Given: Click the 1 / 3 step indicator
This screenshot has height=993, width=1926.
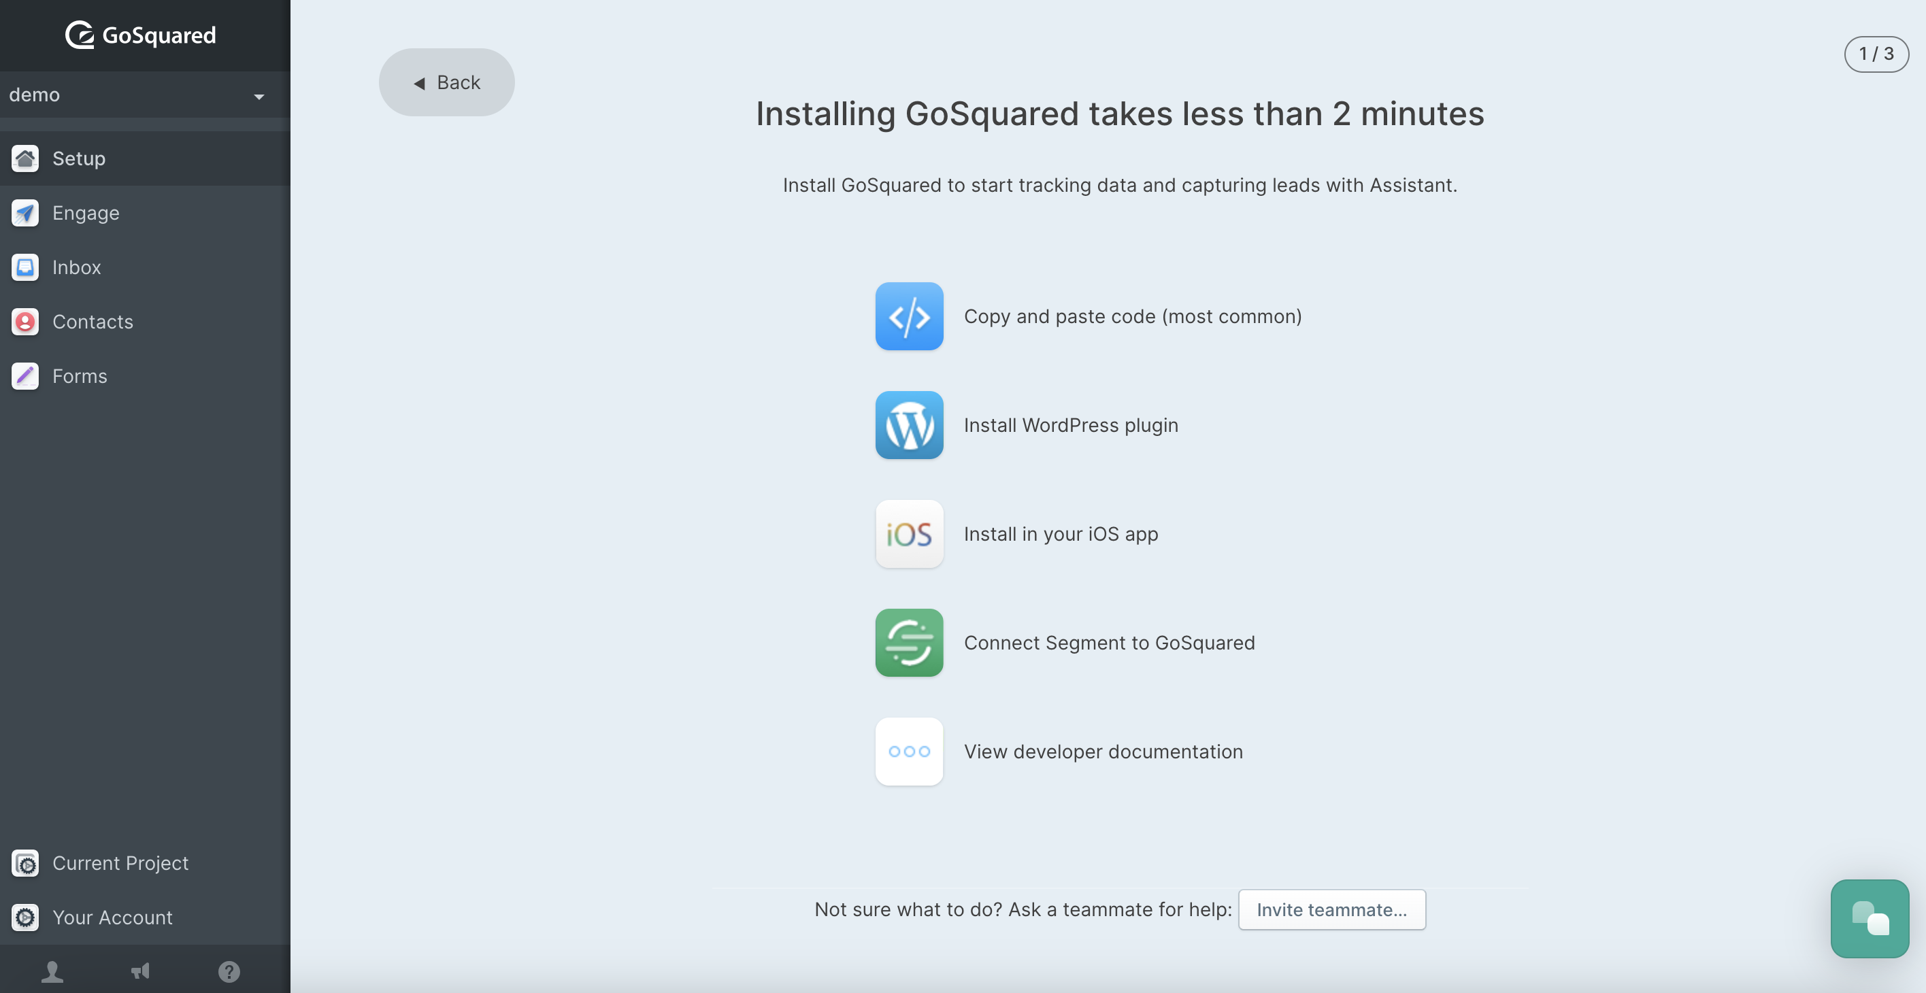Looking at the screenshot, I should tap(1876, 54).
